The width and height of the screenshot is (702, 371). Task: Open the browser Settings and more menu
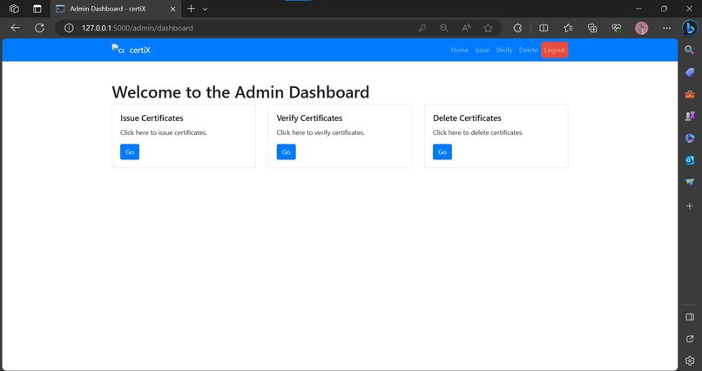click(x=666, y=28)
